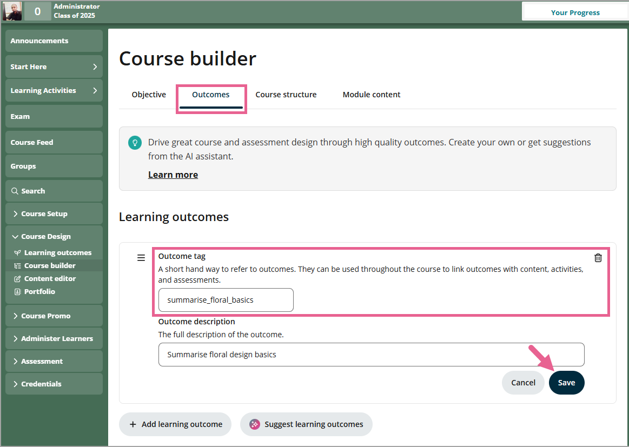
Task: Switch to the Course structure tab
Action: coord(286,95)
